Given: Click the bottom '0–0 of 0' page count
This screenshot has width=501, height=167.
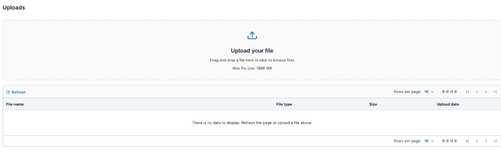Looking at the screenshot, I should pyautogui.click(x=449, y=141).
